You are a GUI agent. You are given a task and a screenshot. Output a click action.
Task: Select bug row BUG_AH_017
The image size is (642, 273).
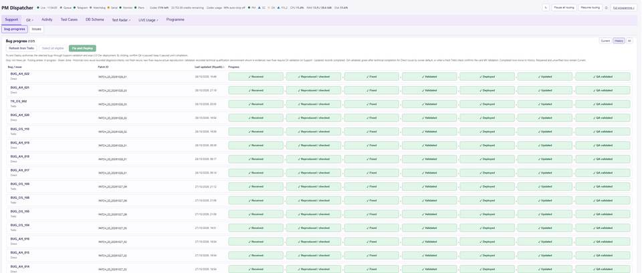(320, 173)
